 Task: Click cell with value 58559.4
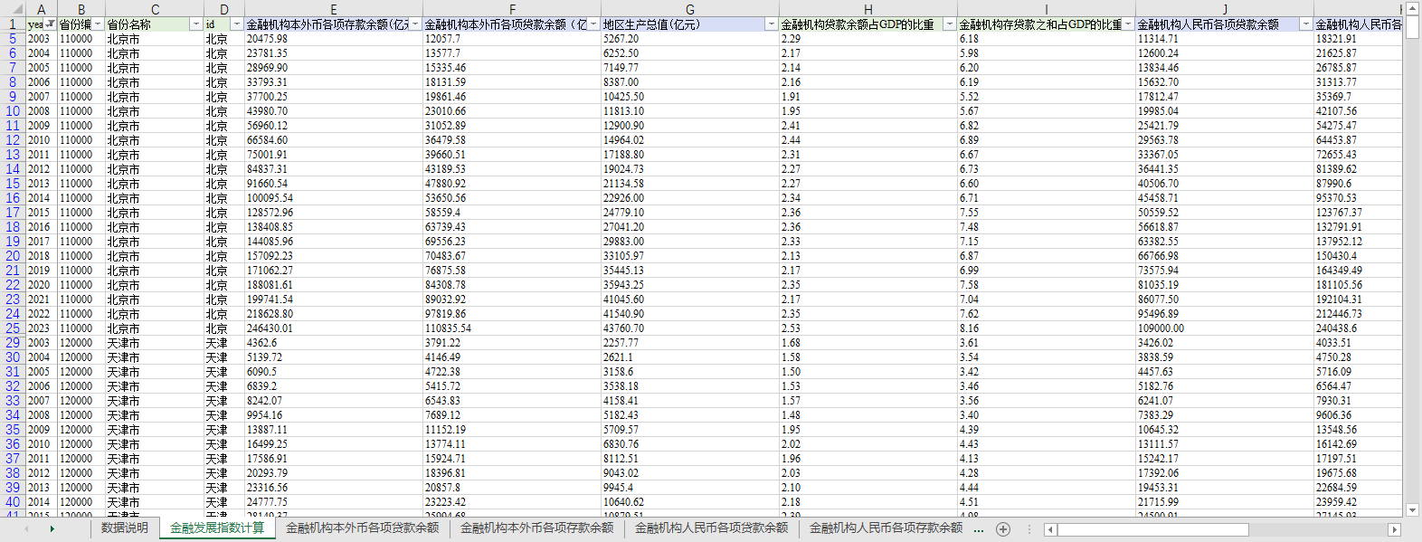click(511, 213)
